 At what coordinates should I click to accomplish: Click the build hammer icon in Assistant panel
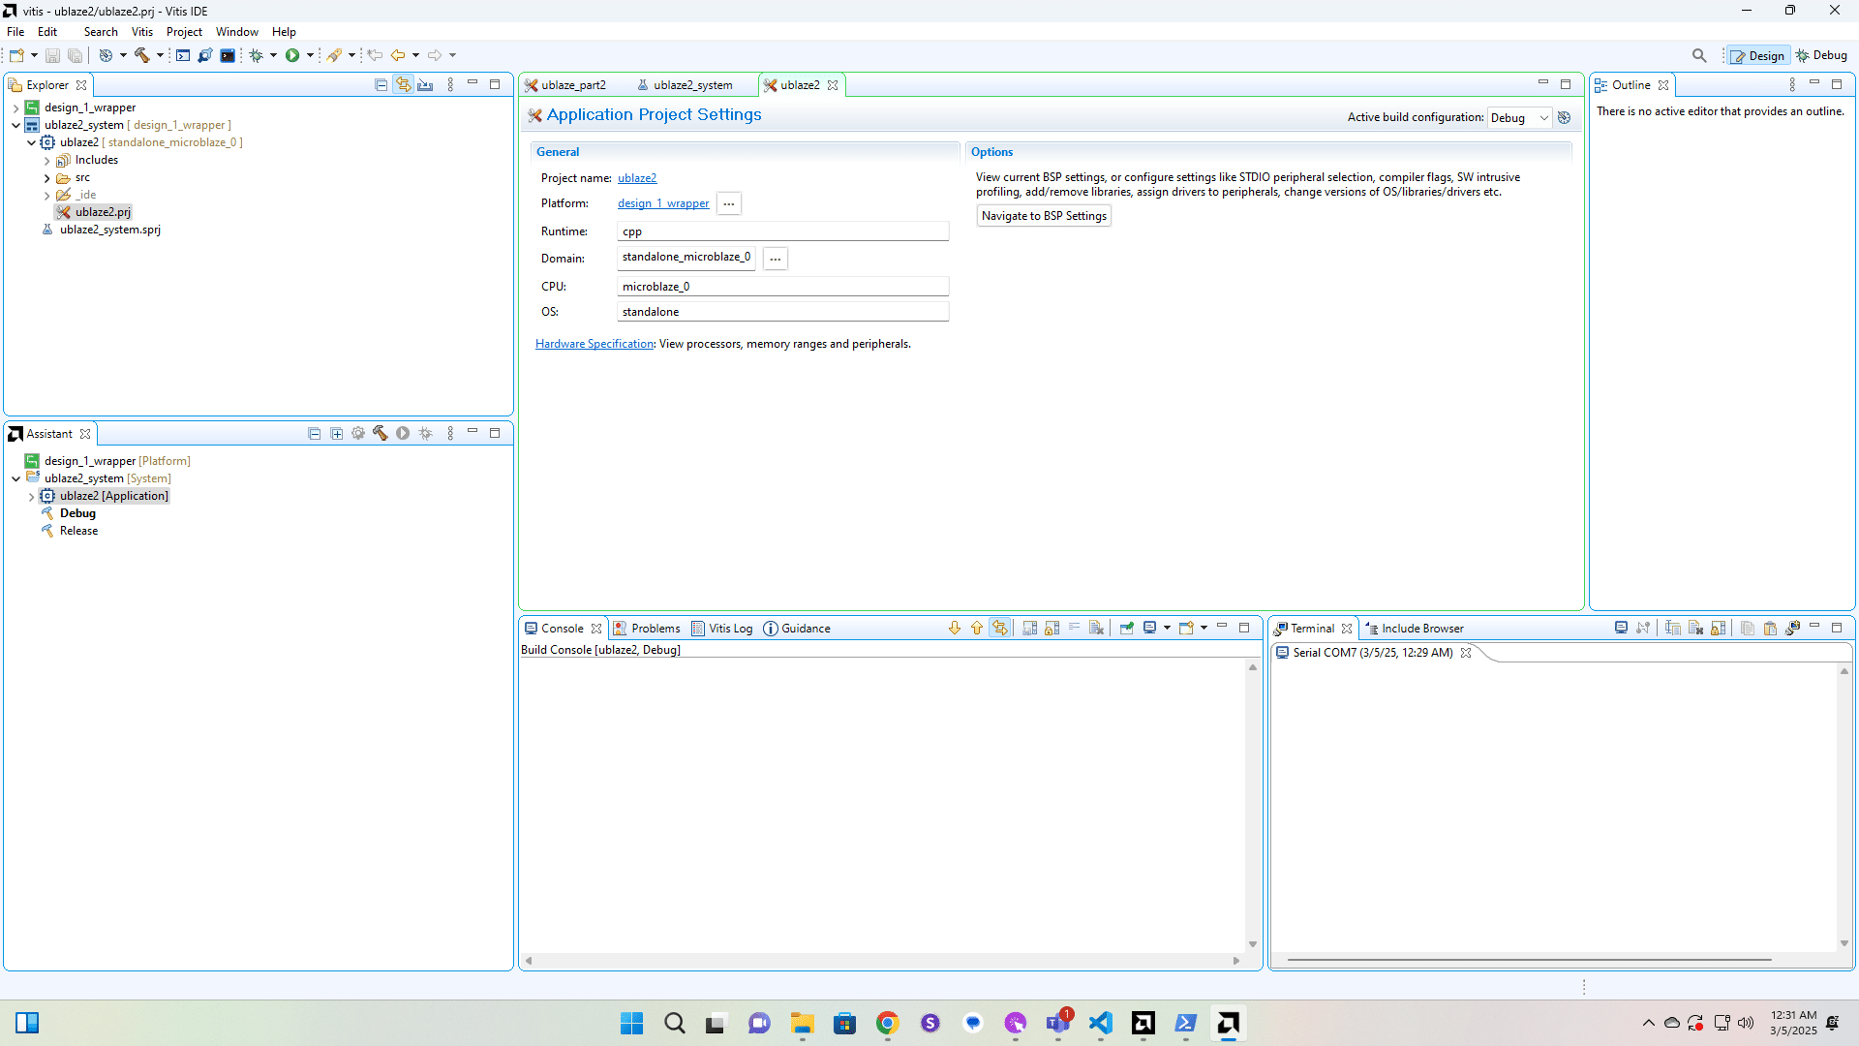click(381, 434)
